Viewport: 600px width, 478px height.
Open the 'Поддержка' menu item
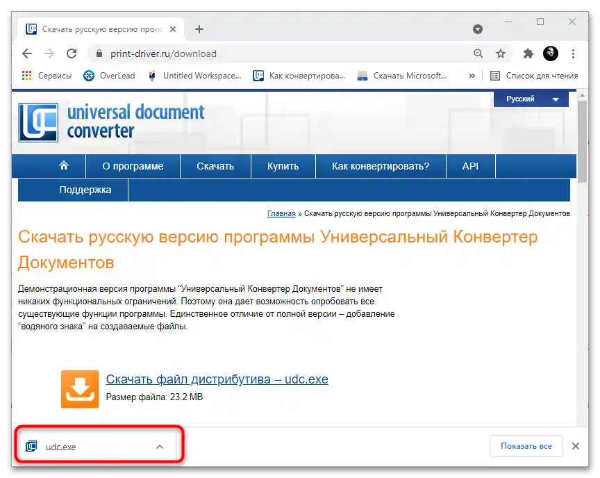(85, 190)
